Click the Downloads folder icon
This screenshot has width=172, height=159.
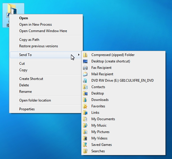(85, 100)
